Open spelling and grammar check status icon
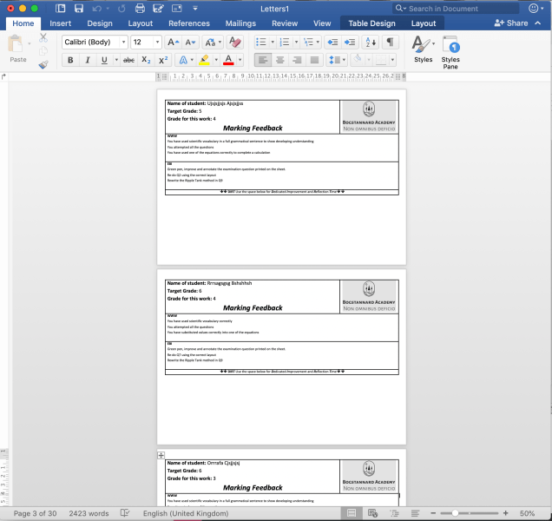Screen dimensions: 552x521 click(x=125, y=513)
